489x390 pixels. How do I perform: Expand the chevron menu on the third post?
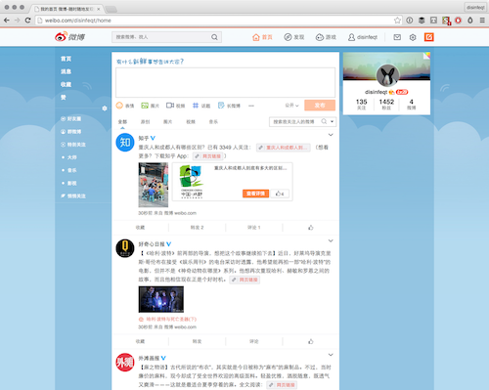(x=331, y=355)
